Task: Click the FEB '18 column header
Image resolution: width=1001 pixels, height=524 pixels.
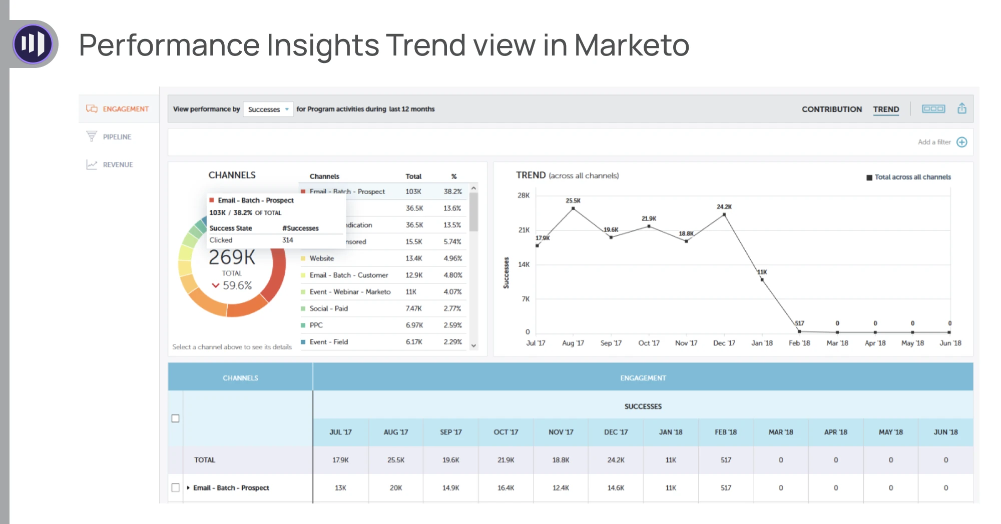Action: (x=726, y=432)
